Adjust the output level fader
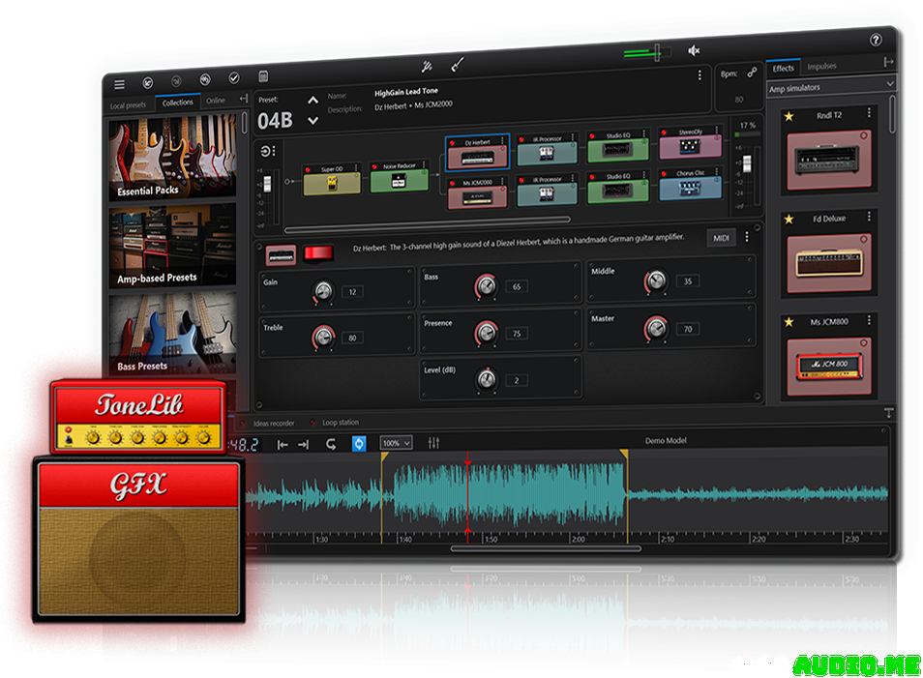 click(747, 163)
